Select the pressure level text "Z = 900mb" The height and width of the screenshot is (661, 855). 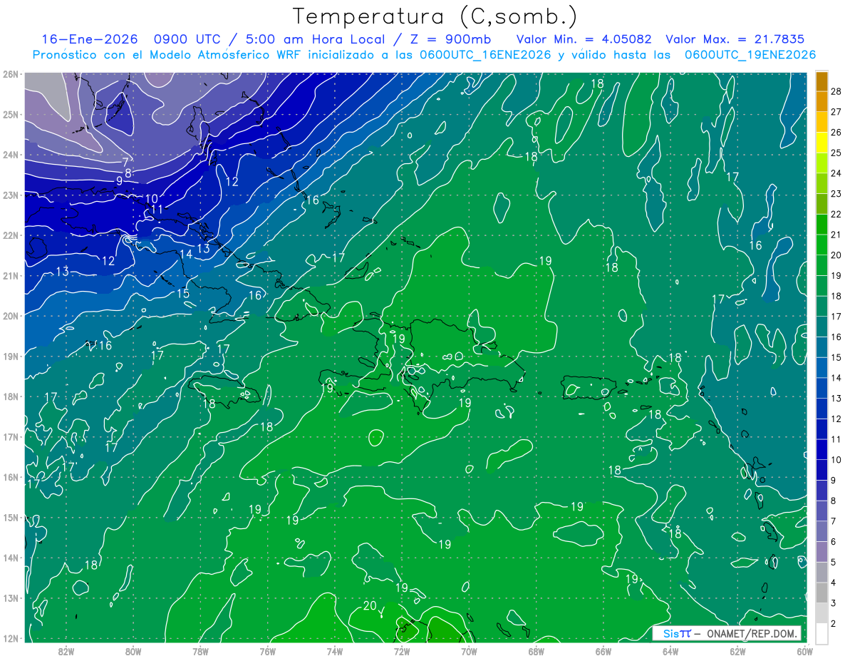(450, 39)
